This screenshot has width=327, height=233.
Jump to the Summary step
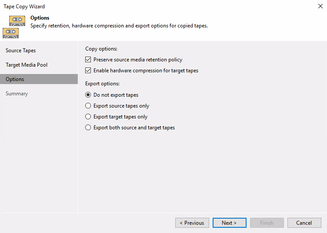[17, 94]
